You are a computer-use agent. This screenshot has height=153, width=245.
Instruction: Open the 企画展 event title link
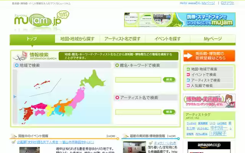pos(56,142)
